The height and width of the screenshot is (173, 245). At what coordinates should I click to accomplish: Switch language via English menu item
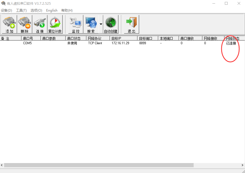(x=52, y=11)
